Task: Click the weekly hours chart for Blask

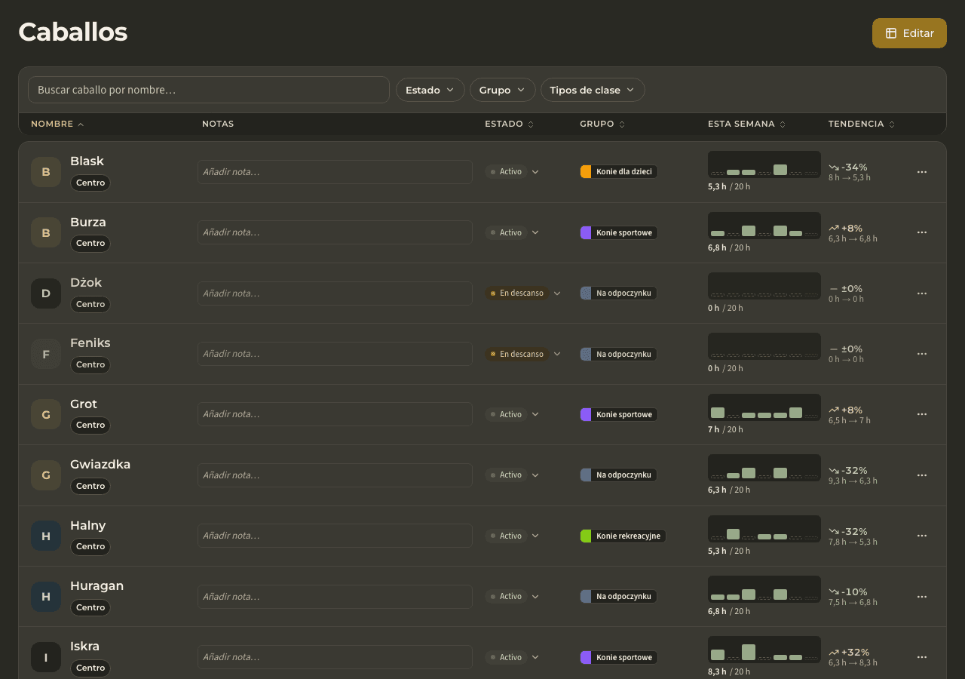Action: coord(764,164)
